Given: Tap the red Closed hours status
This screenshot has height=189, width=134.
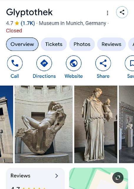Looking at the screenshot, I should [14, 31].
